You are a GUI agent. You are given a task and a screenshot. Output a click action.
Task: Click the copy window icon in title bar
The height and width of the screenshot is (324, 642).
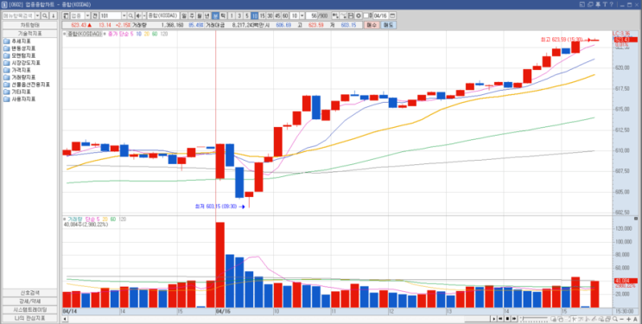click(590, 4)
